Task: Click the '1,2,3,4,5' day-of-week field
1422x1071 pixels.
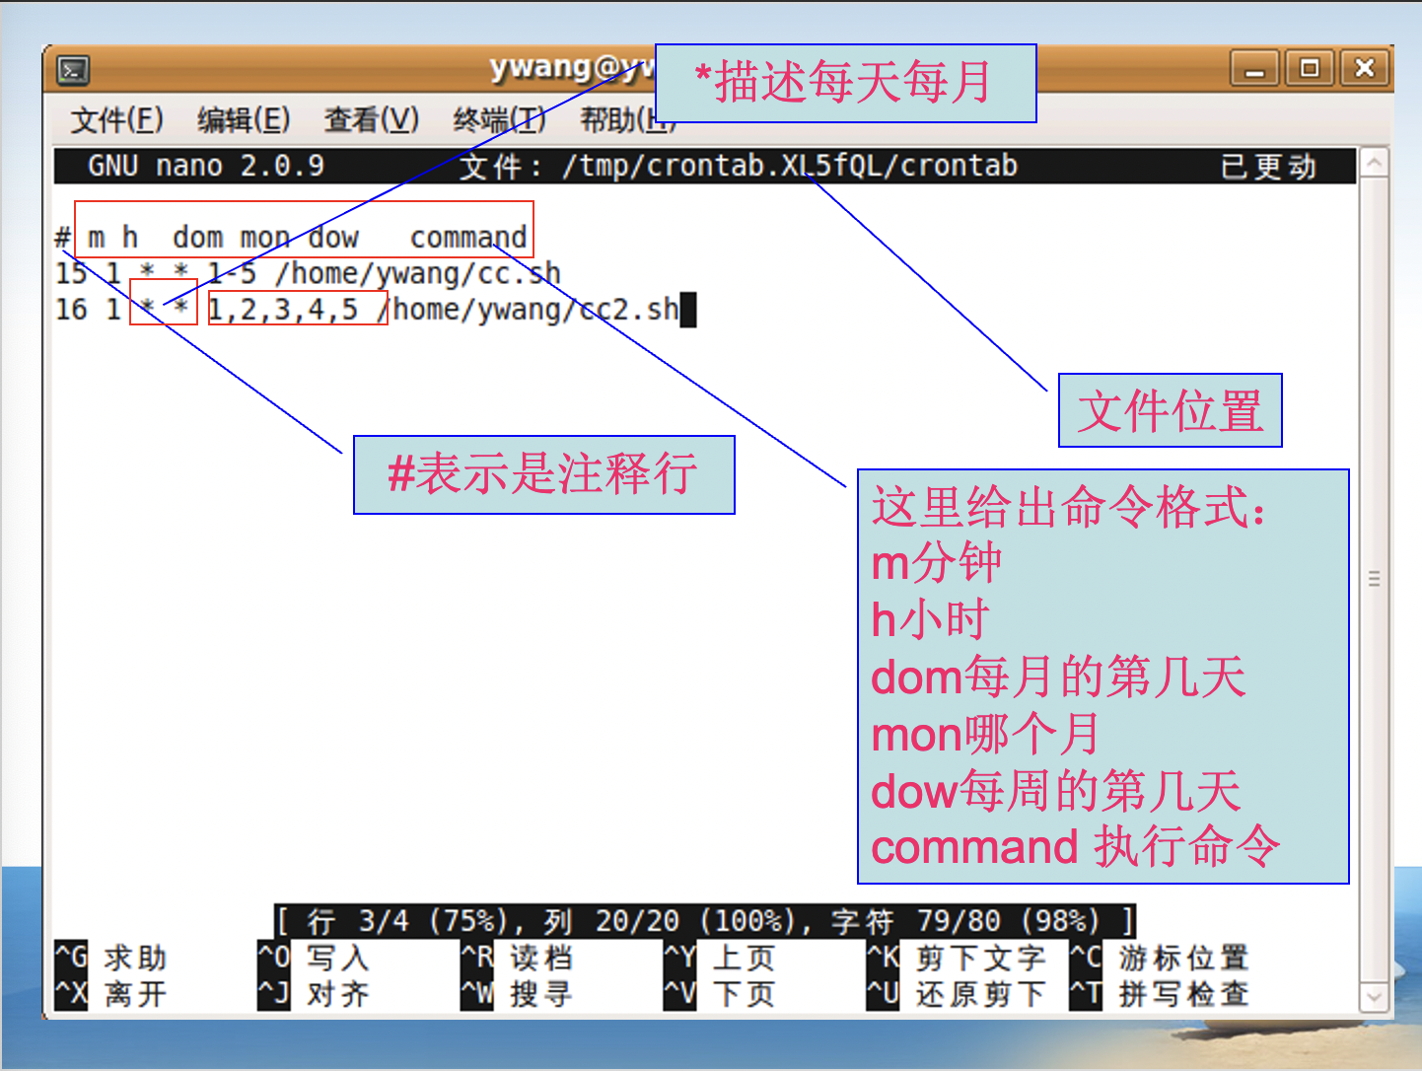Action: (x=283, y=310)
